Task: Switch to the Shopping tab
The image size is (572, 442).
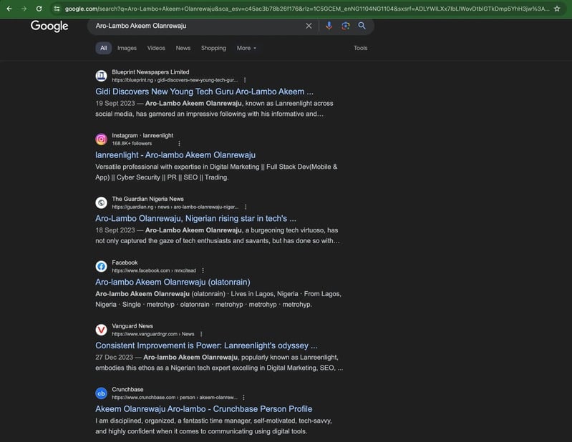Action: coord(213,48)
